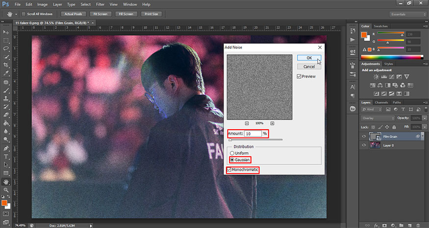Open the Overlay blend mode dropdown
The width and height of the screenshot is (429, 228).
378,118
